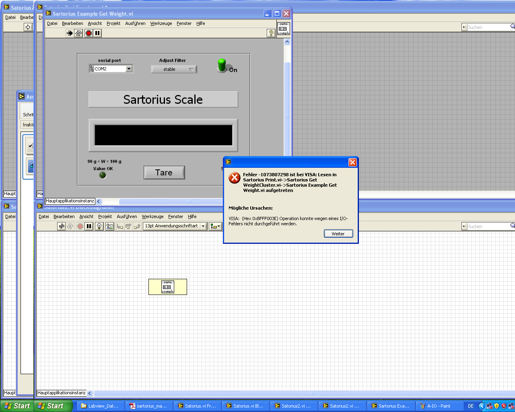The height and width of the screenshot is (412, 515).
Task: Click Run Continuously in block diagram toolbar
Action: (x=70, y=226)
